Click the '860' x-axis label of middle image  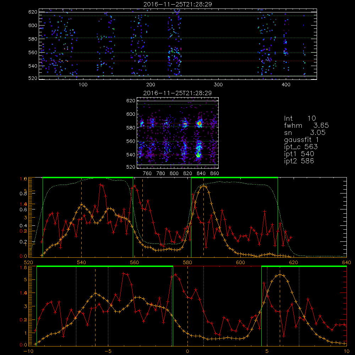(x=215, y=174)
